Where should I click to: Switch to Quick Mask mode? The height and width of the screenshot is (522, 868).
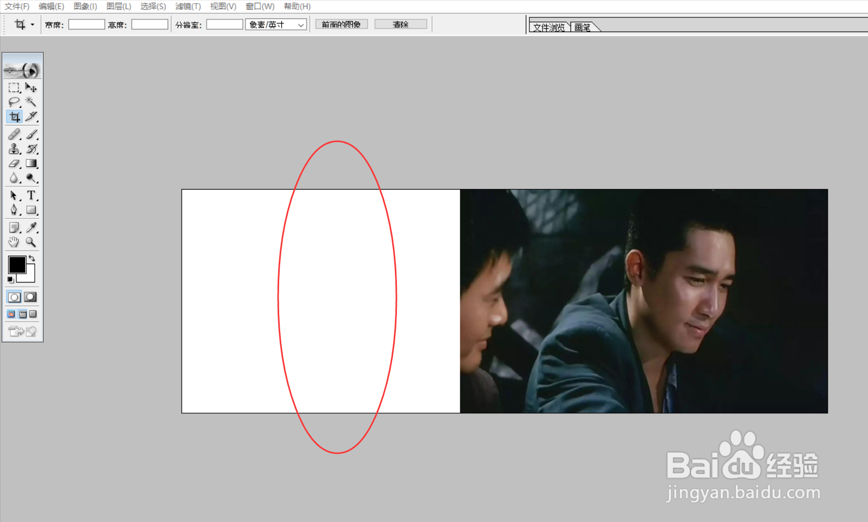(30, 297)
